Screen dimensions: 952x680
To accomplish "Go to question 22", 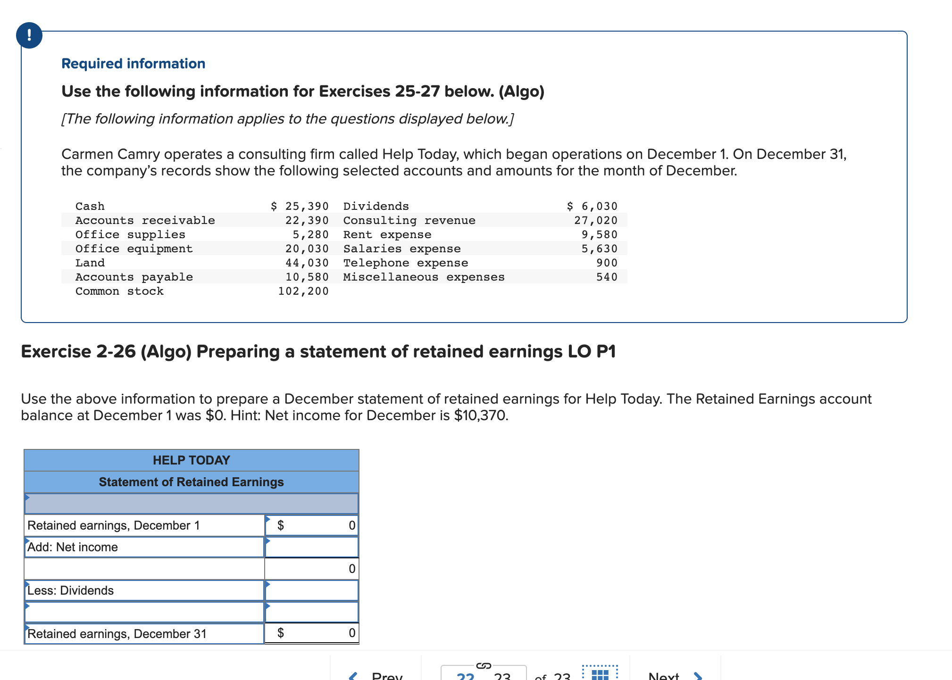I will pyautogui.click(x=465, y=676).
